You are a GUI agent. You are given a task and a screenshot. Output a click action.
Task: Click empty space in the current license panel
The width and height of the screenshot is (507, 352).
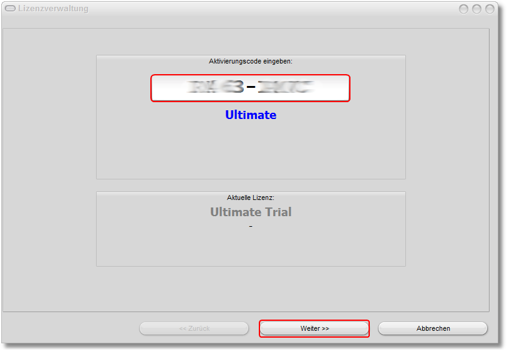(250, 249)
